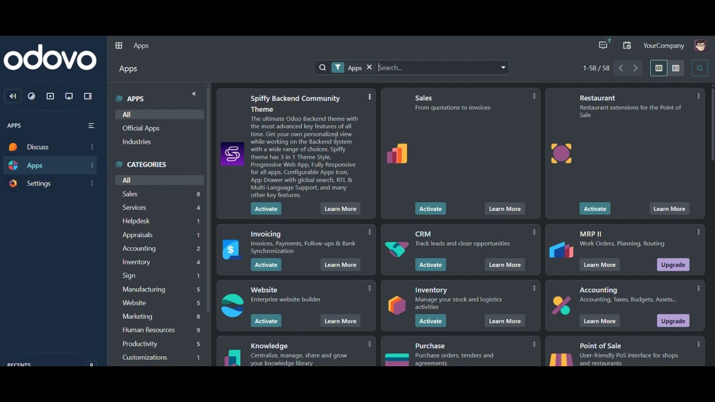Viewport: 715px width, 402px height.
Task: Click the MRP II app icon
Action: [561, 250]
